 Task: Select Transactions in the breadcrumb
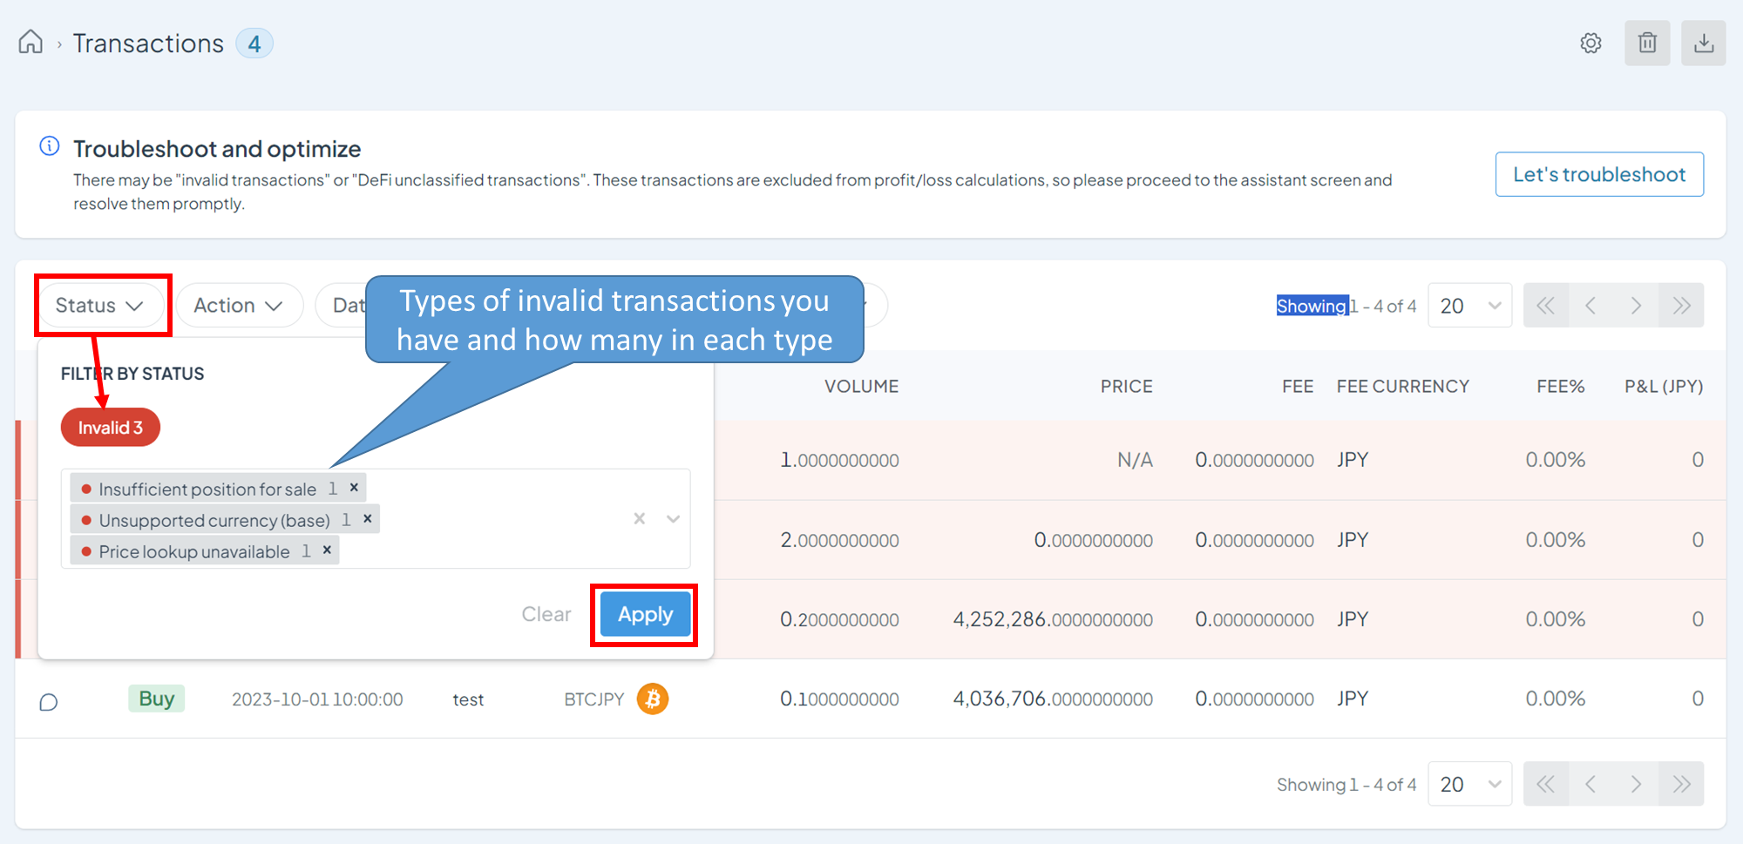[148, 43]
